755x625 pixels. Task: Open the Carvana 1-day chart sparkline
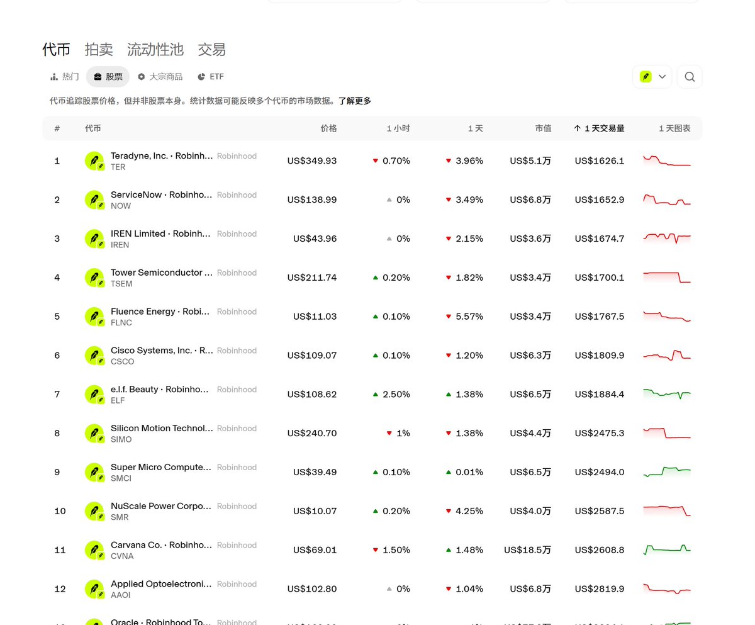667,550
